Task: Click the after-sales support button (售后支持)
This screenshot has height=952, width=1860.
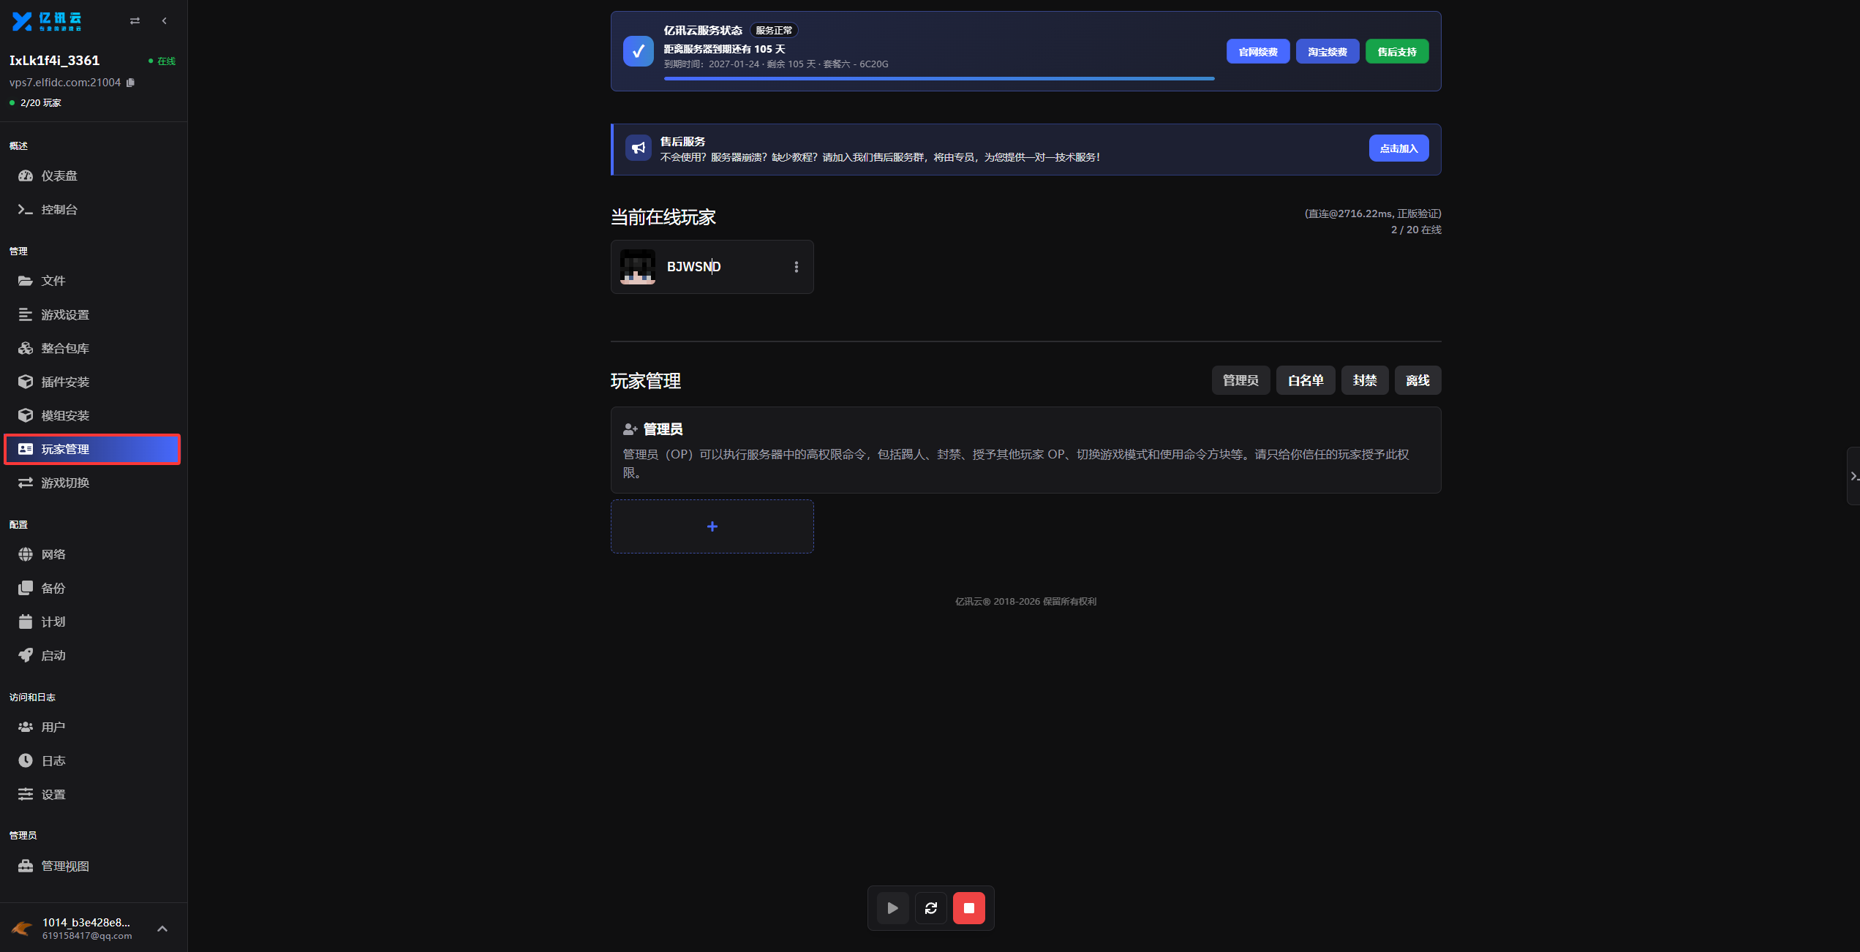Action: (x=1397, y=52)
